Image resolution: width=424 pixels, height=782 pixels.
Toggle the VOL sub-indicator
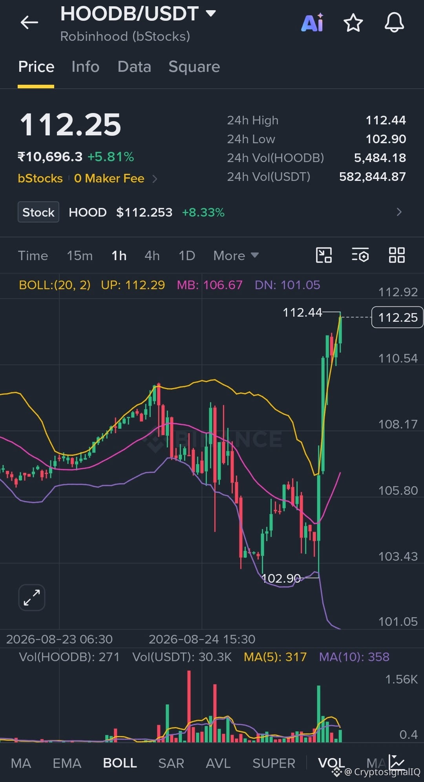[331, 763]
